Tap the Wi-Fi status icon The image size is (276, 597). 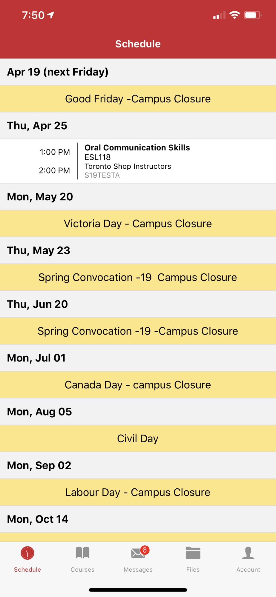tap(235, 15)
